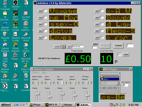Click pause in the MP3 Player
Viewport: 142px width, 107px height.
tap(110, 88)
